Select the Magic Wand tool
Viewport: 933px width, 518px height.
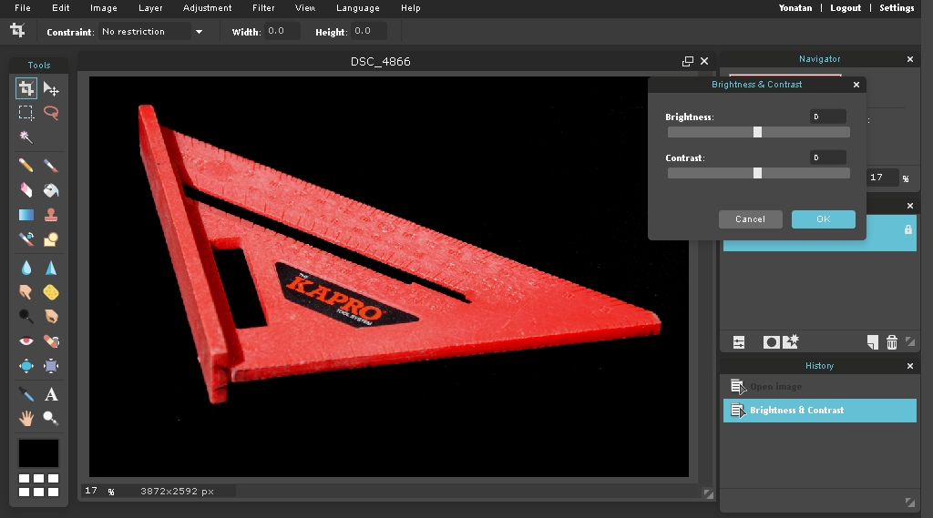26,137
